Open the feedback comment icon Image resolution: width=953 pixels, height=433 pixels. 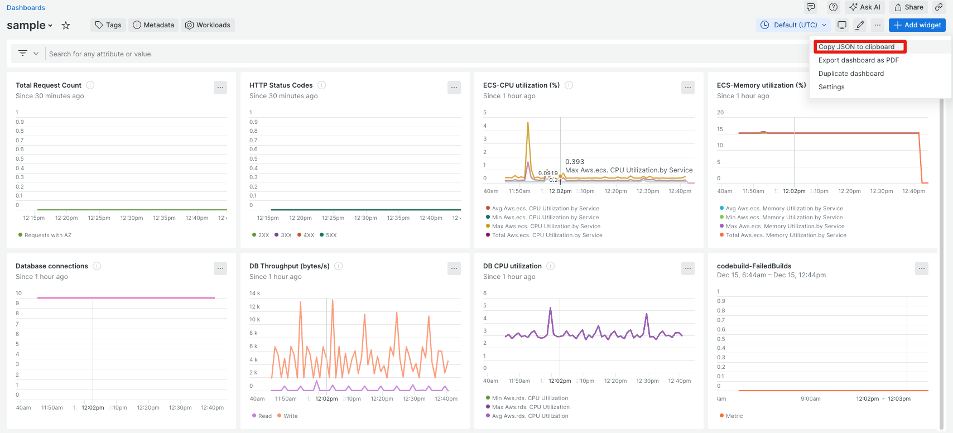pyautogui.click(x=811, y=7)
